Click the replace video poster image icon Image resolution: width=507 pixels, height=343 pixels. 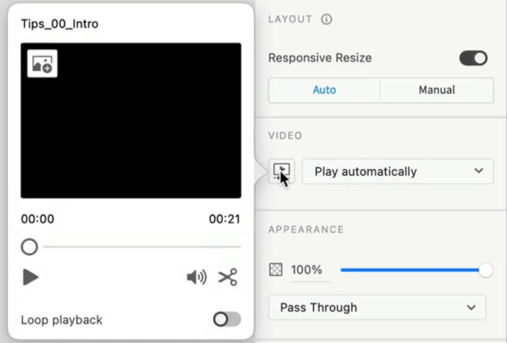pyautogui.click(x=42, y=63)
